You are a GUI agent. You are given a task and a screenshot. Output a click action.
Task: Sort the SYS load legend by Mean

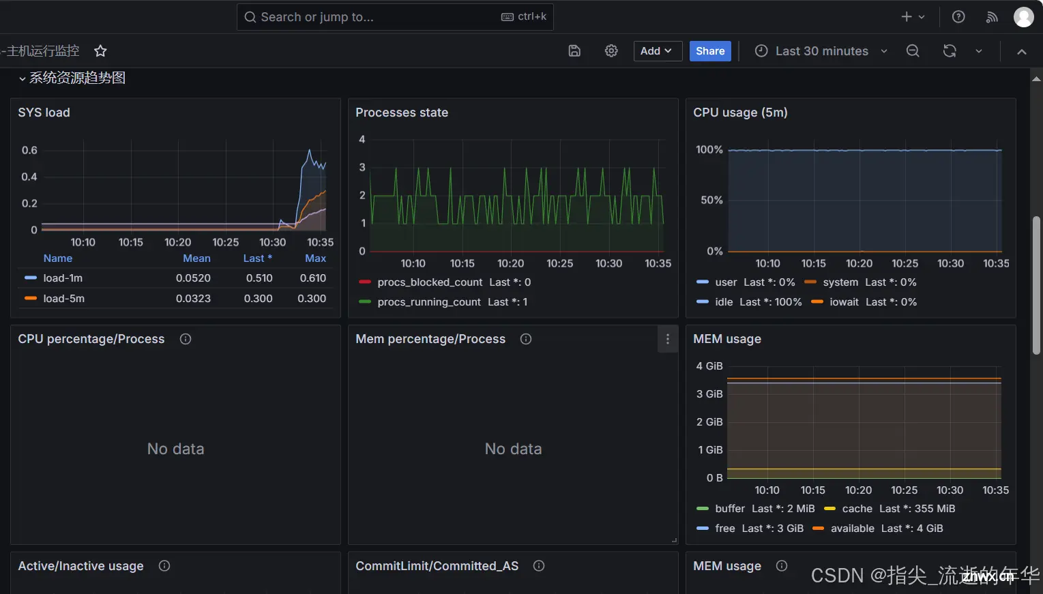[x=196, y=258]
